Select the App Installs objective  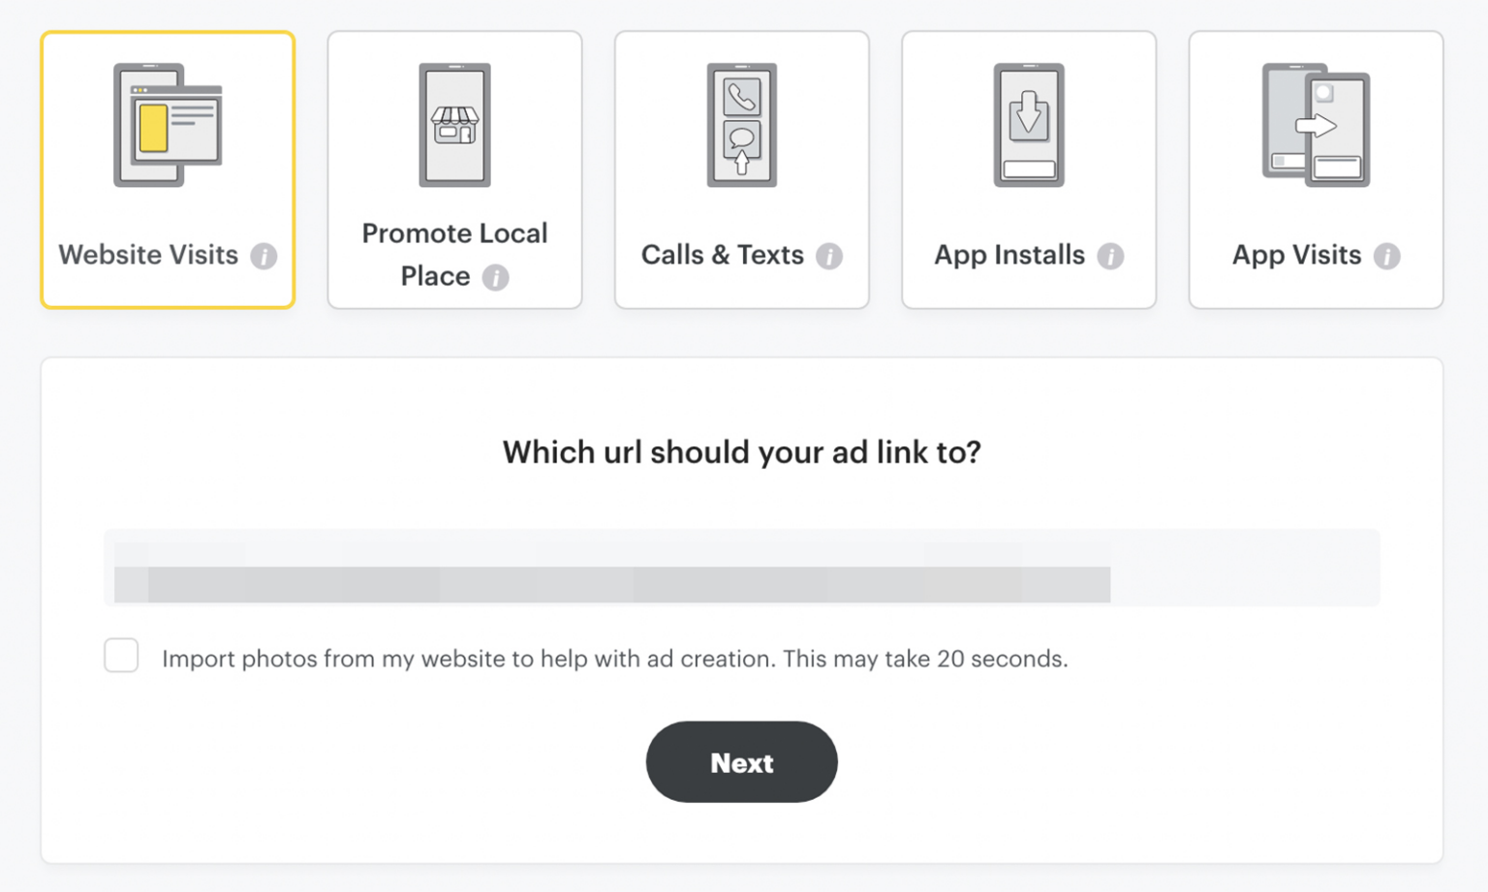(1027, 169)
